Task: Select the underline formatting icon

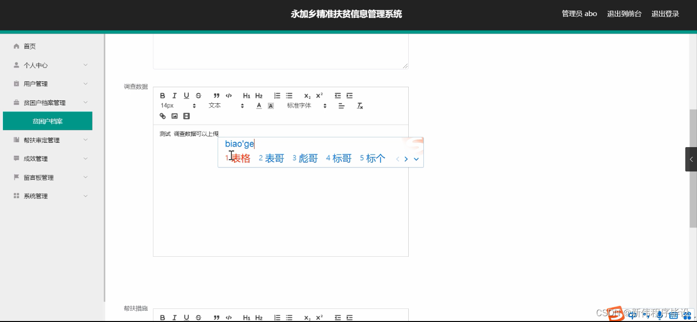Action: point(186,95)
